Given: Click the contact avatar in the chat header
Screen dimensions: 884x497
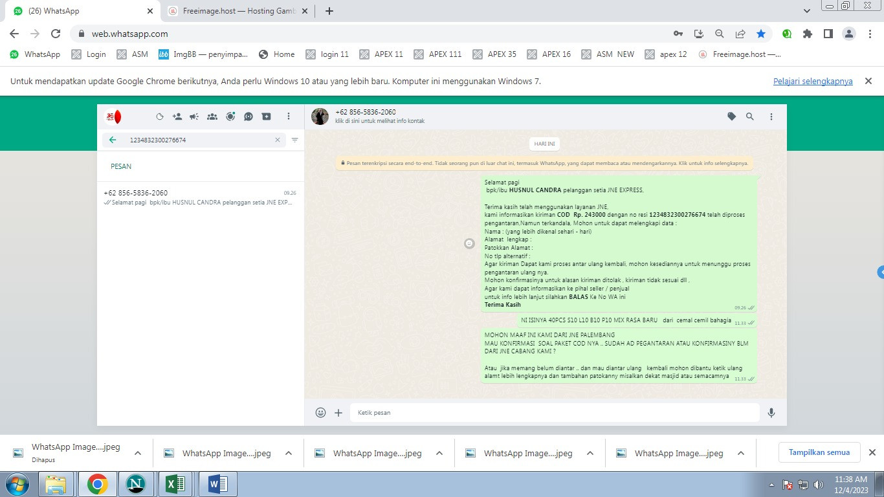Looking at the screenshot, I should 320,116.
